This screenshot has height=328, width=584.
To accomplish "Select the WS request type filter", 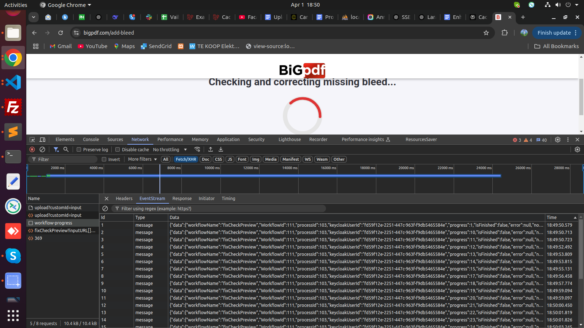I will (308, 159).
